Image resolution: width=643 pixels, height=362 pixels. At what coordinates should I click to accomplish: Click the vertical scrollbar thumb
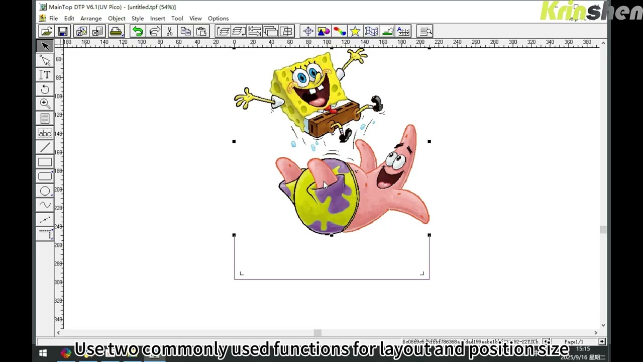pos(603,230)
